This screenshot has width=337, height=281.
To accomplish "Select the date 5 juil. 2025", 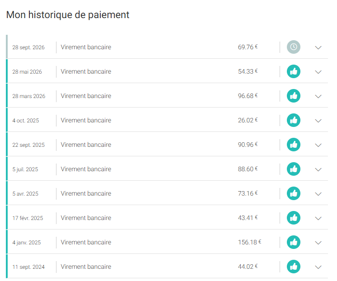I will pyautogui.click(x=25, y=169).
